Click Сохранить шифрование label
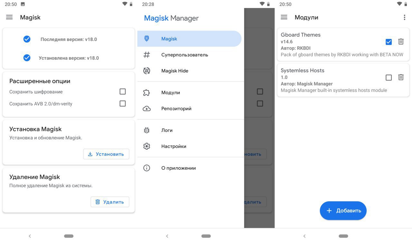The height and width of the screenshot is (244, 412). (x=36, y=92)
